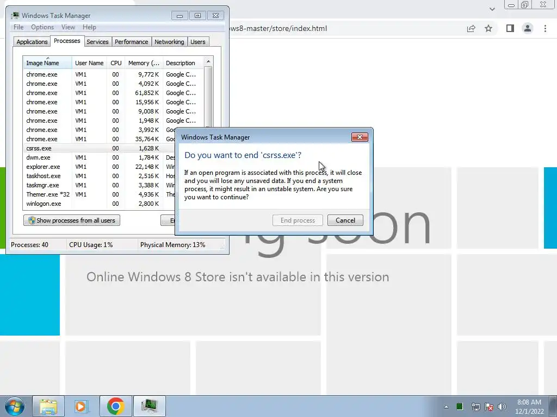Show hidden tray icons arrow
Screen dimensions: 557x417
click(x=446, y=407)
